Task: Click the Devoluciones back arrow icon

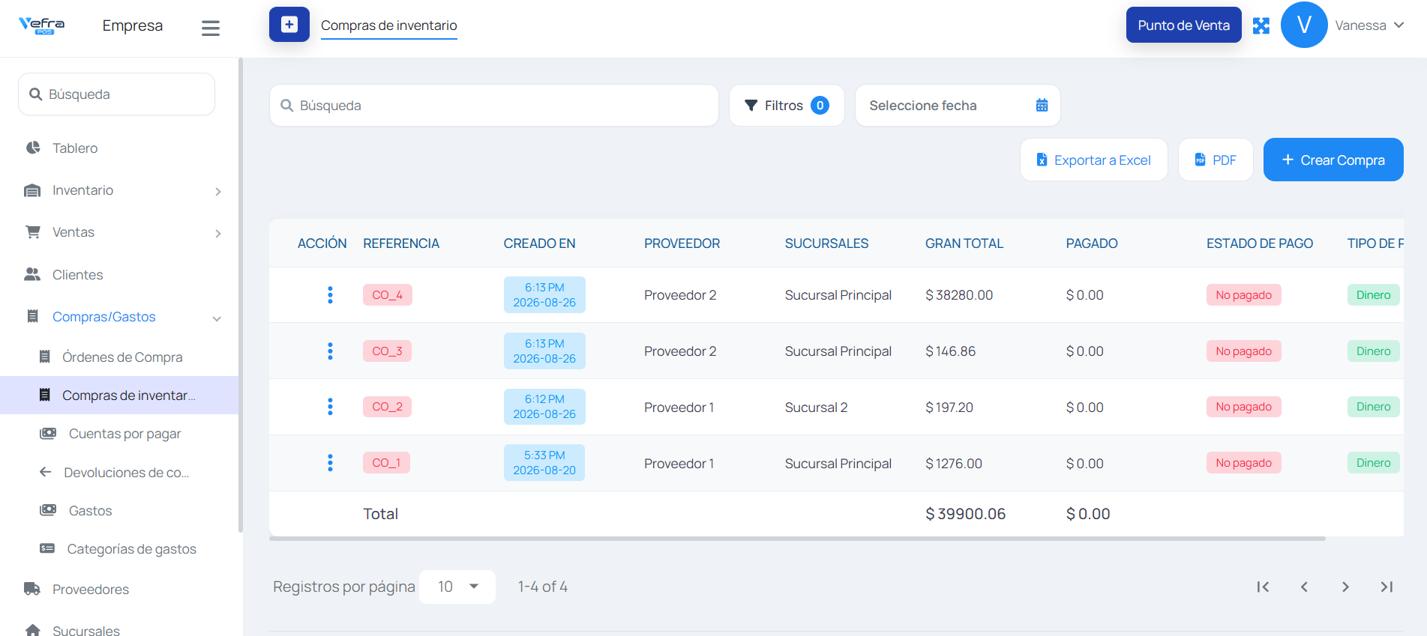Action: 45,472
